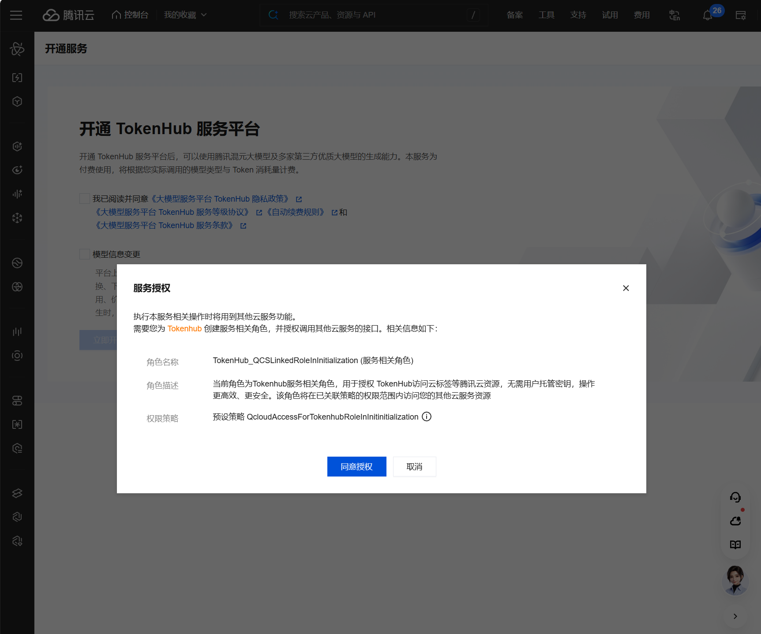Open the notifications bell
The width and height of the screenshot is (761, 634).
click(x=708, y=15)
